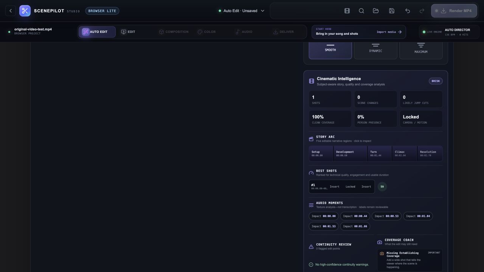Click the Render MP4 button

point(454,11)
